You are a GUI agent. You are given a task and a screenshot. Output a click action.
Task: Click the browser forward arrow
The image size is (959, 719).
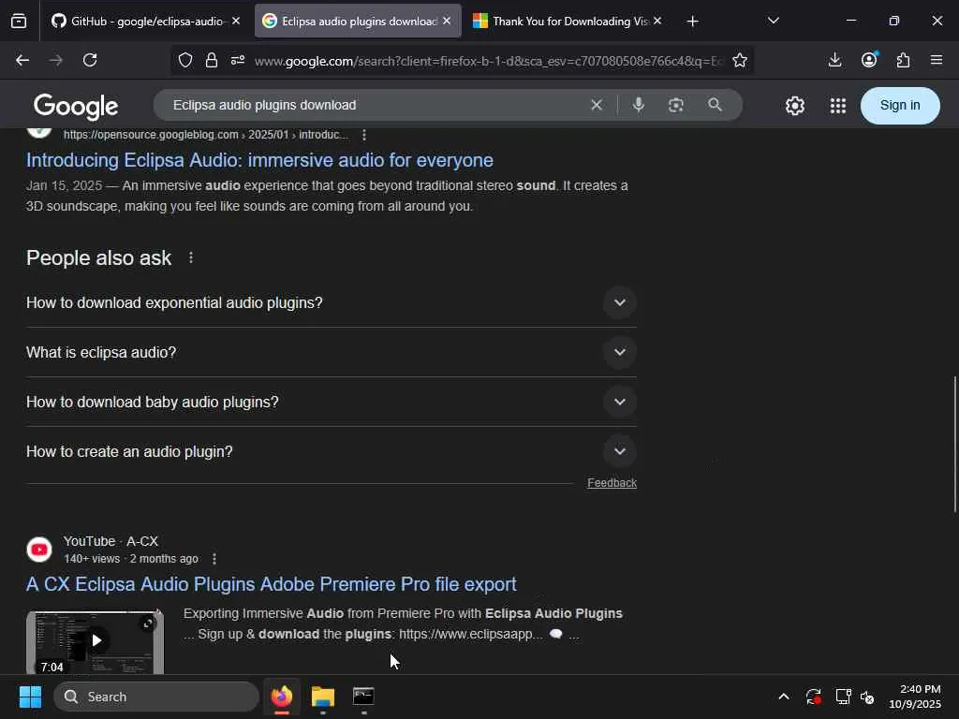55,60
